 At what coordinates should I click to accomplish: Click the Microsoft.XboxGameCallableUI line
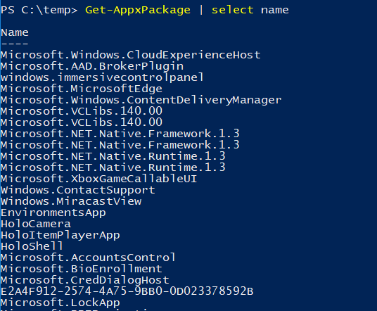98,179
